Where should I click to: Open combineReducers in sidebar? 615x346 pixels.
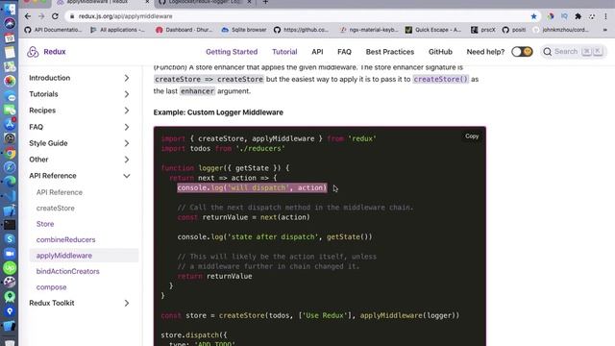click(x=66, y=239)
